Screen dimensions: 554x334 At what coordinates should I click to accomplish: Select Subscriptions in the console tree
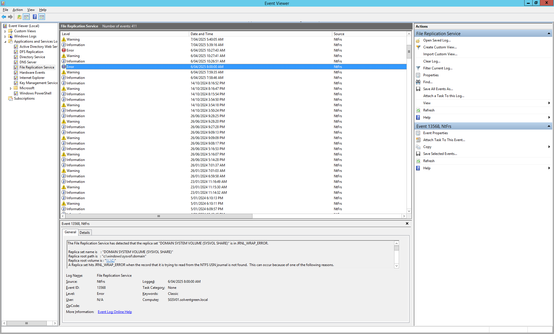click(x=24, y=98)
